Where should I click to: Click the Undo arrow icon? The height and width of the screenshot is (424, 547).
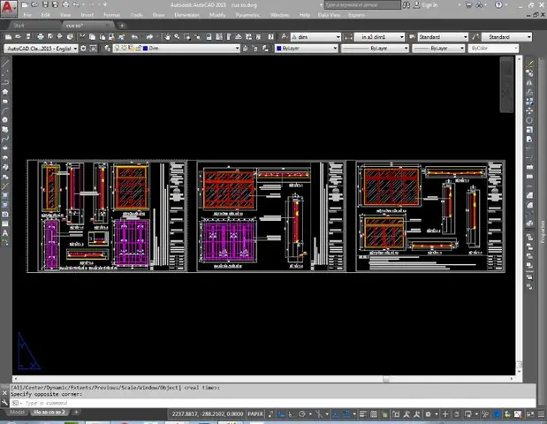[x=134, y=36]
